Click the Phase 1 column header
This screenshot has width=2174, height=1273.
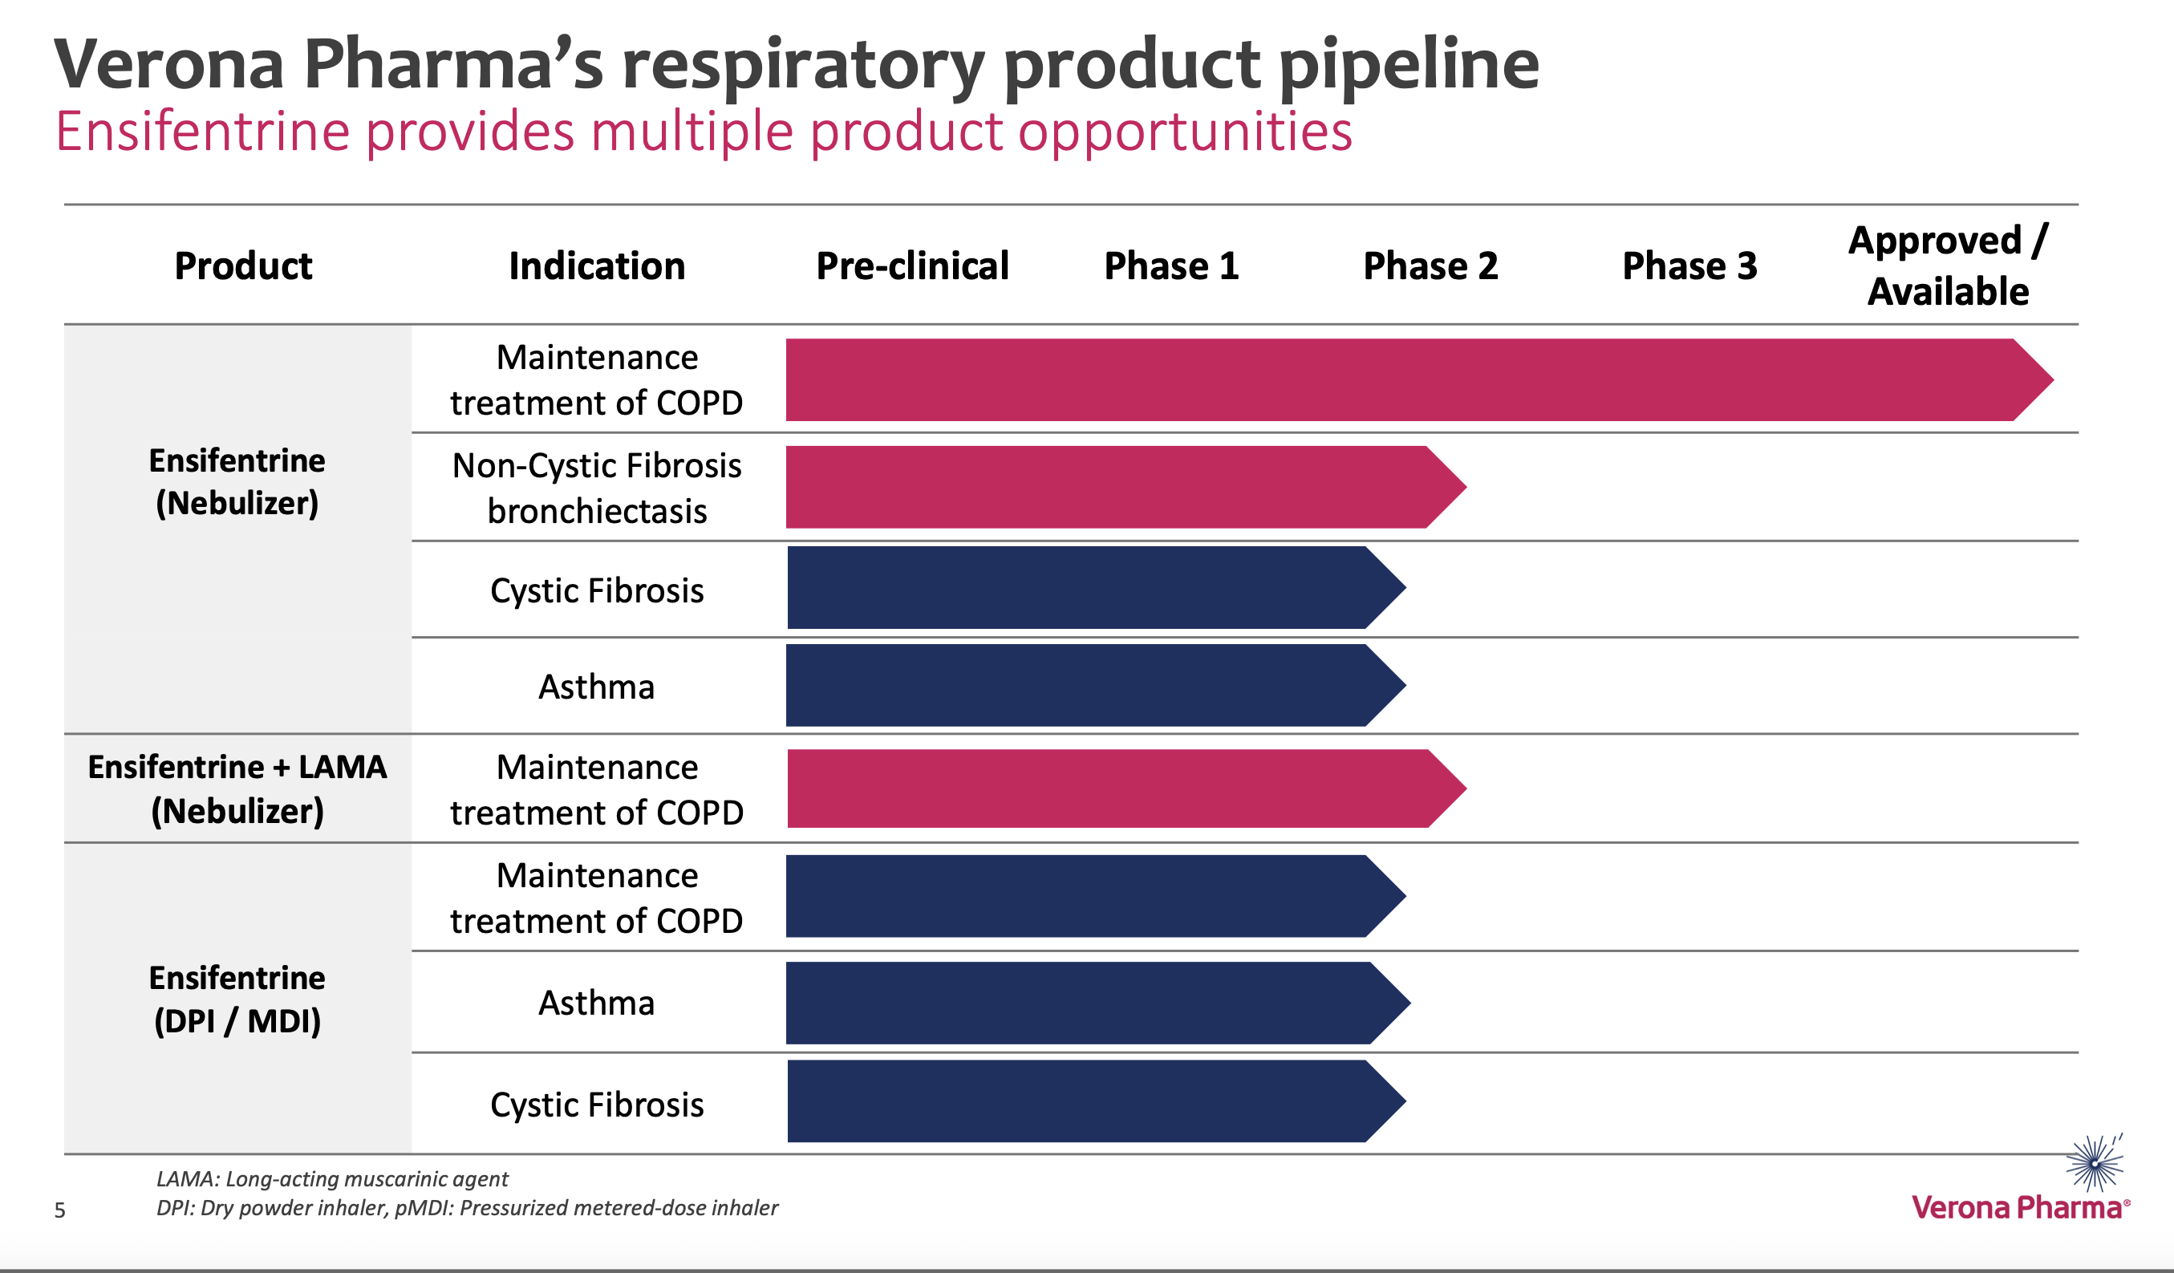coord(1171,266)
